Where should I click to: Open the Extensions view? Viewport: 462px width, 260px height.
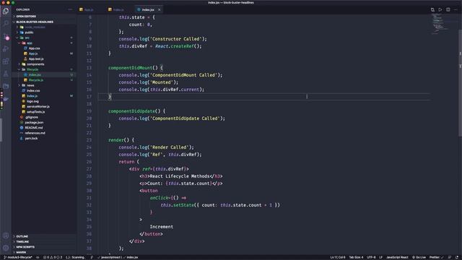(6, 61)
